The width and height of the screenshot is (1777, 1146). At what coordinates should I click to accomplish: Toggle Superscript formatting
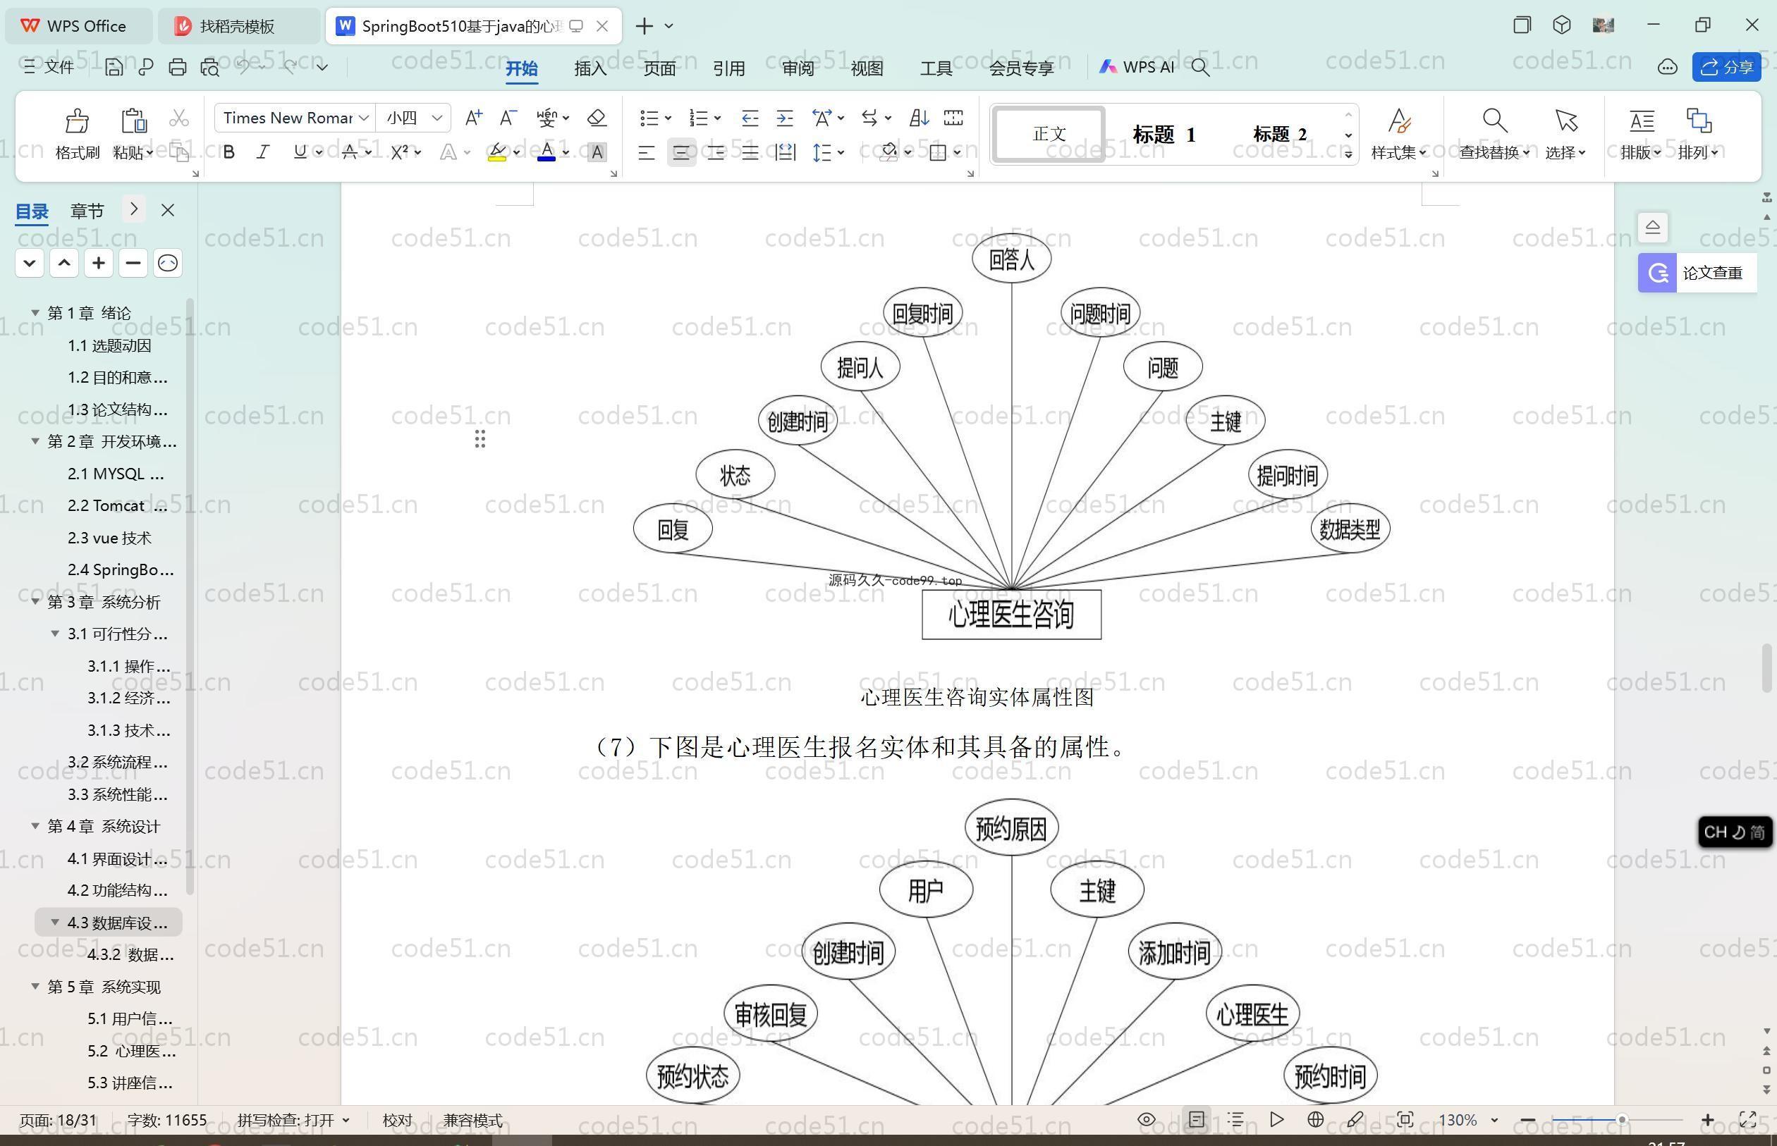pos(400,152)
